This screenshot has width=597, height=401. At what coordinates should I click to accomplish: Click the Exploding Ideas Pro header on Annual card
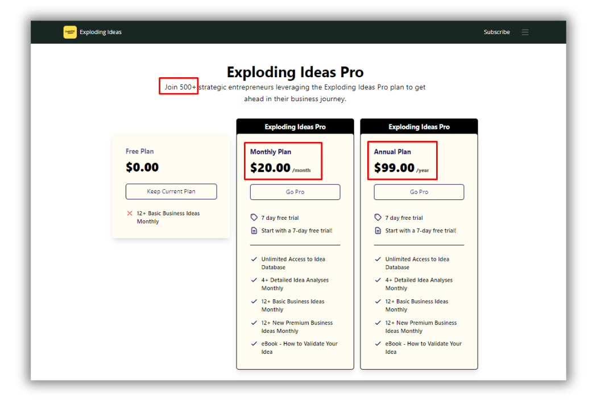tap(418, 126)
